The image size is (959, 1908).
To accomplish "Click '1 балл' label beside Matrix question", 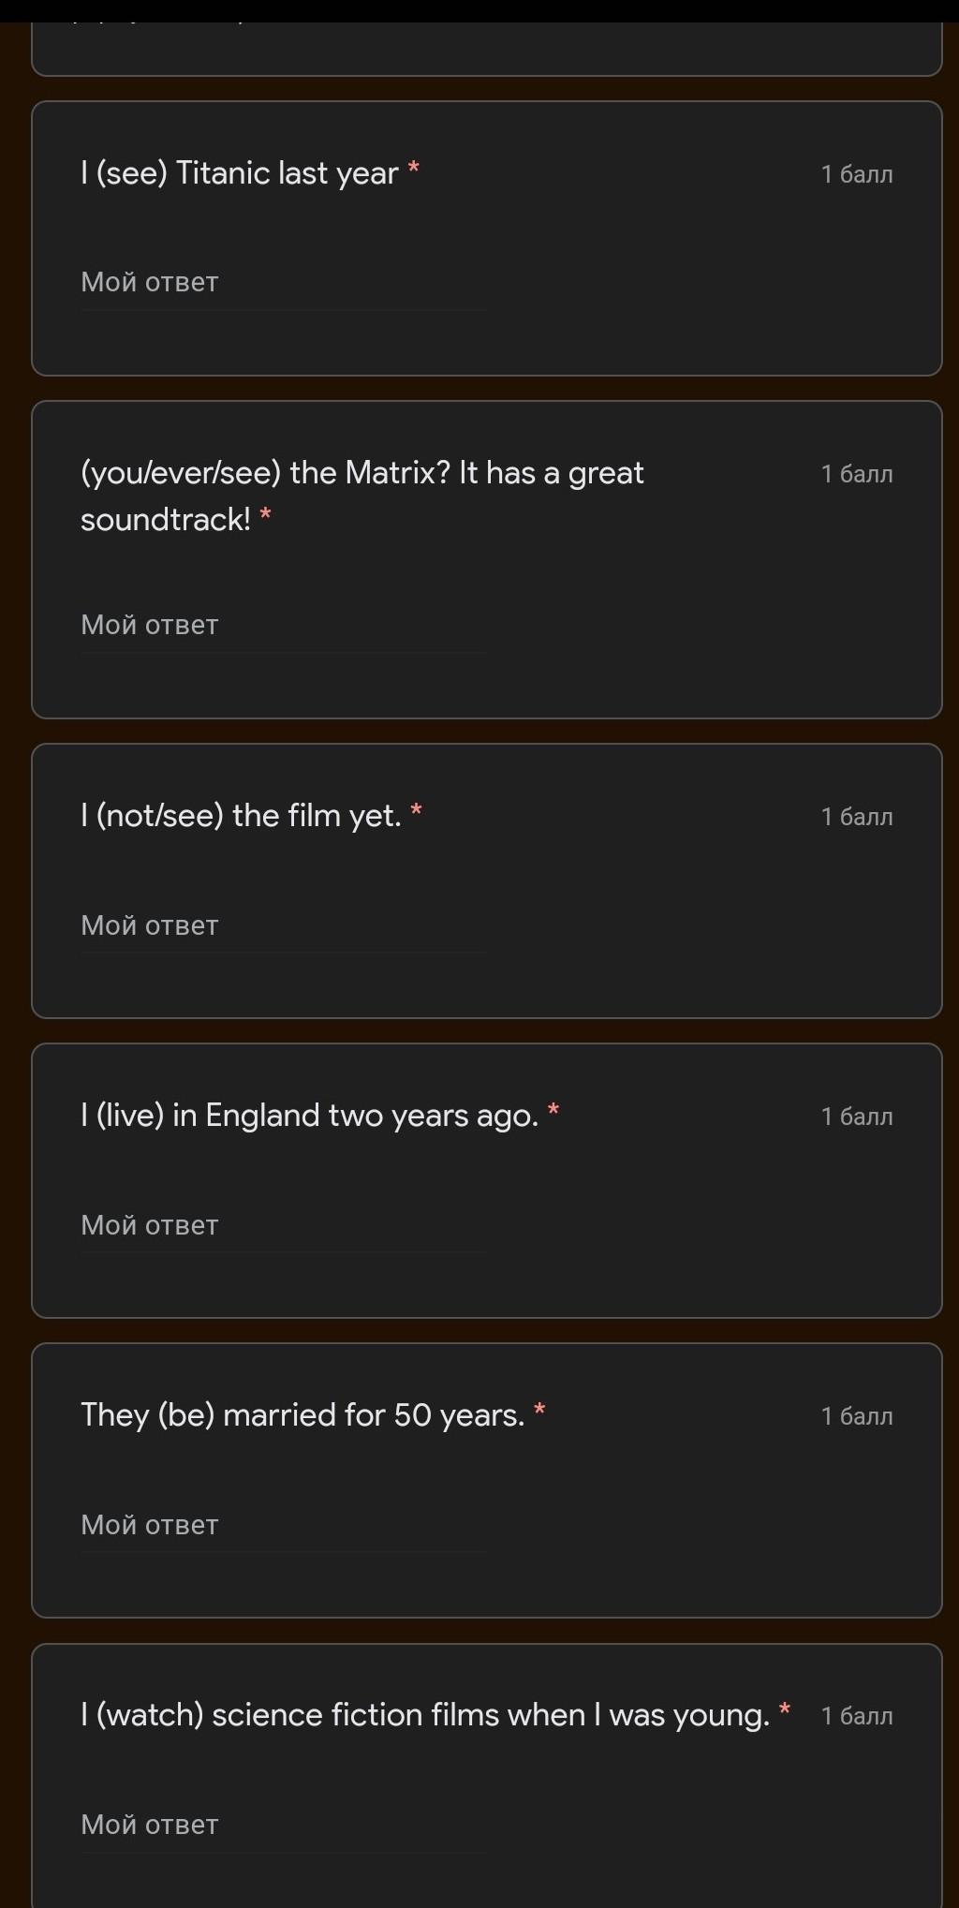I will coord(856,475).
